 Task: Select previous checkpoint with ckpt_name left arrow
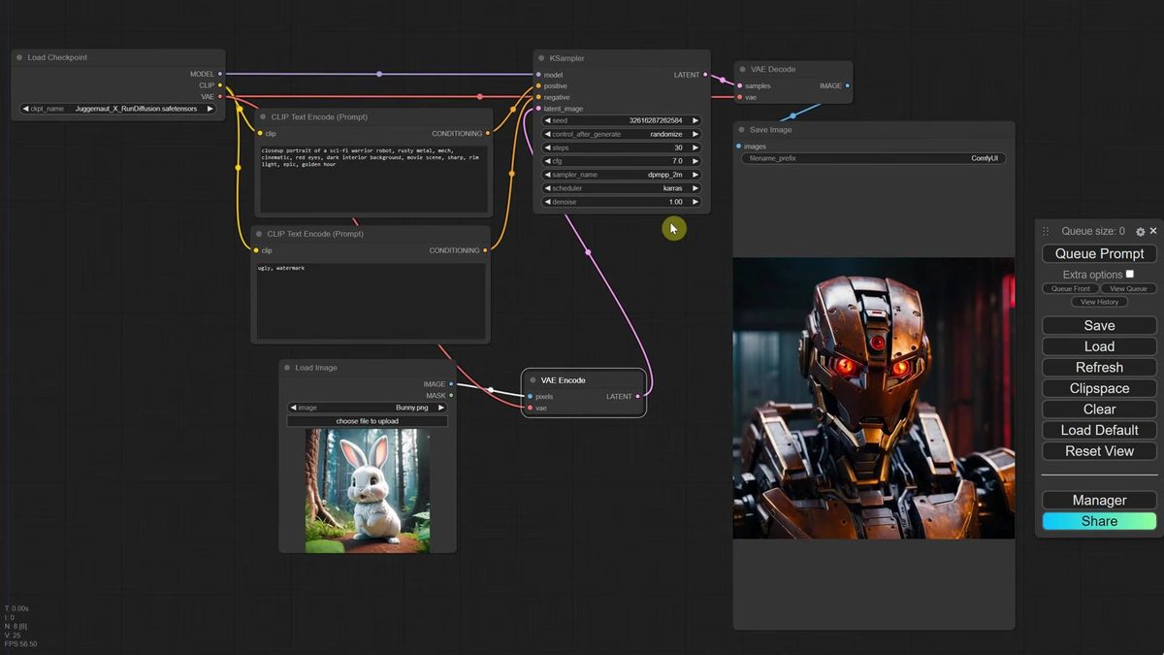tap(25, 109)
